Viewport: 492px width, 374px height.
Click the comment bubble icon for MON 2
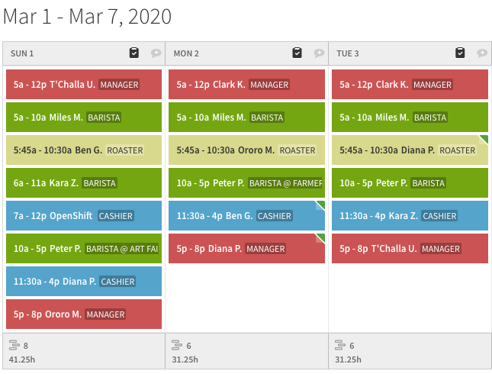coord(319,53)
